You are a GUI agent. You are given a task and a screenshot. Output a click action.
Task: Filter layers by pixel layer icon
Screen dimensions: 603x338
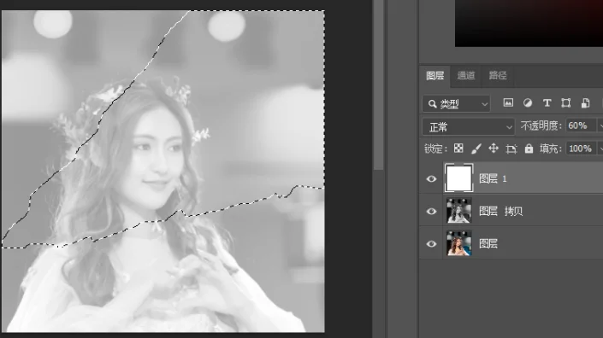click(x=508, y=102)
